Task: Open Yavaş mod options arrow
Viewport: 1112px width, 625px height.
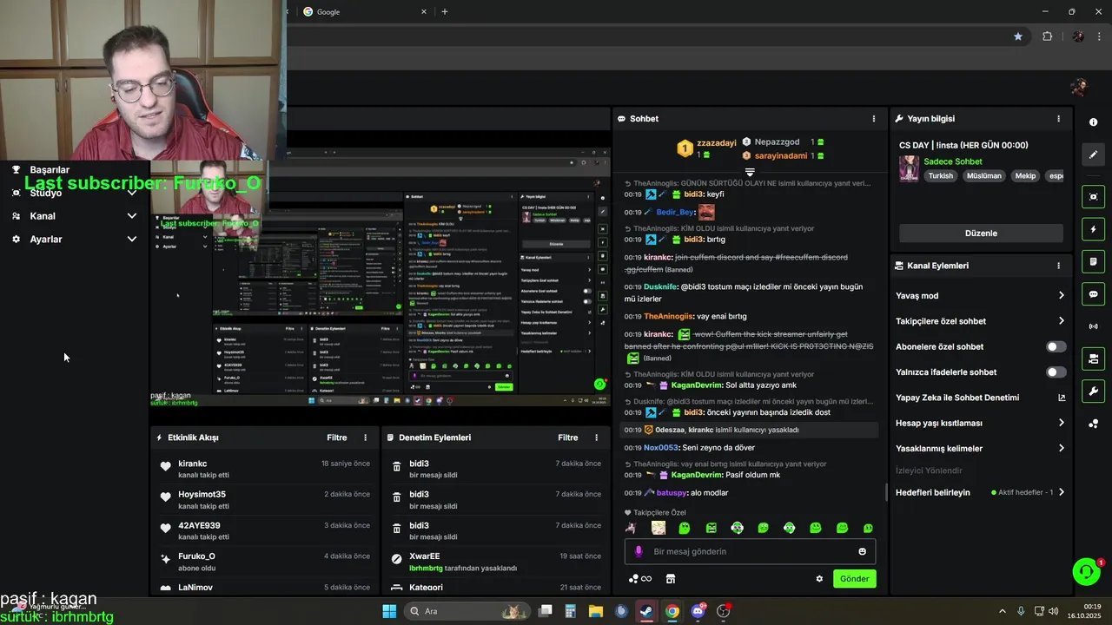Action: (x=1061, y=296)
